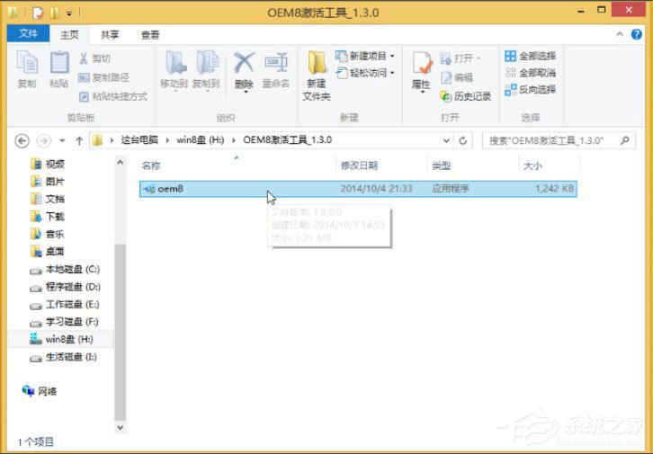The image size is (653, 454).
Task: Invert selection (反向选择)
Action: pos(530,90)
